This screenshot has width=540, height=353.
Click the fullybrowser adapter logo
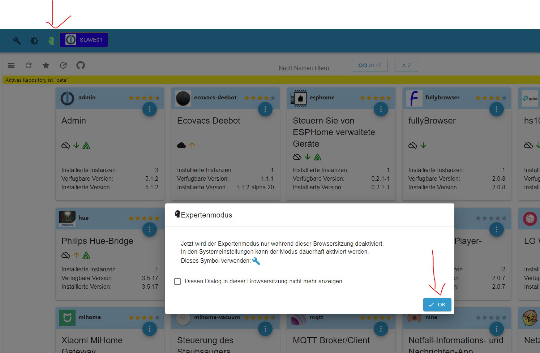pyautogui.click(x=414, y=98)
